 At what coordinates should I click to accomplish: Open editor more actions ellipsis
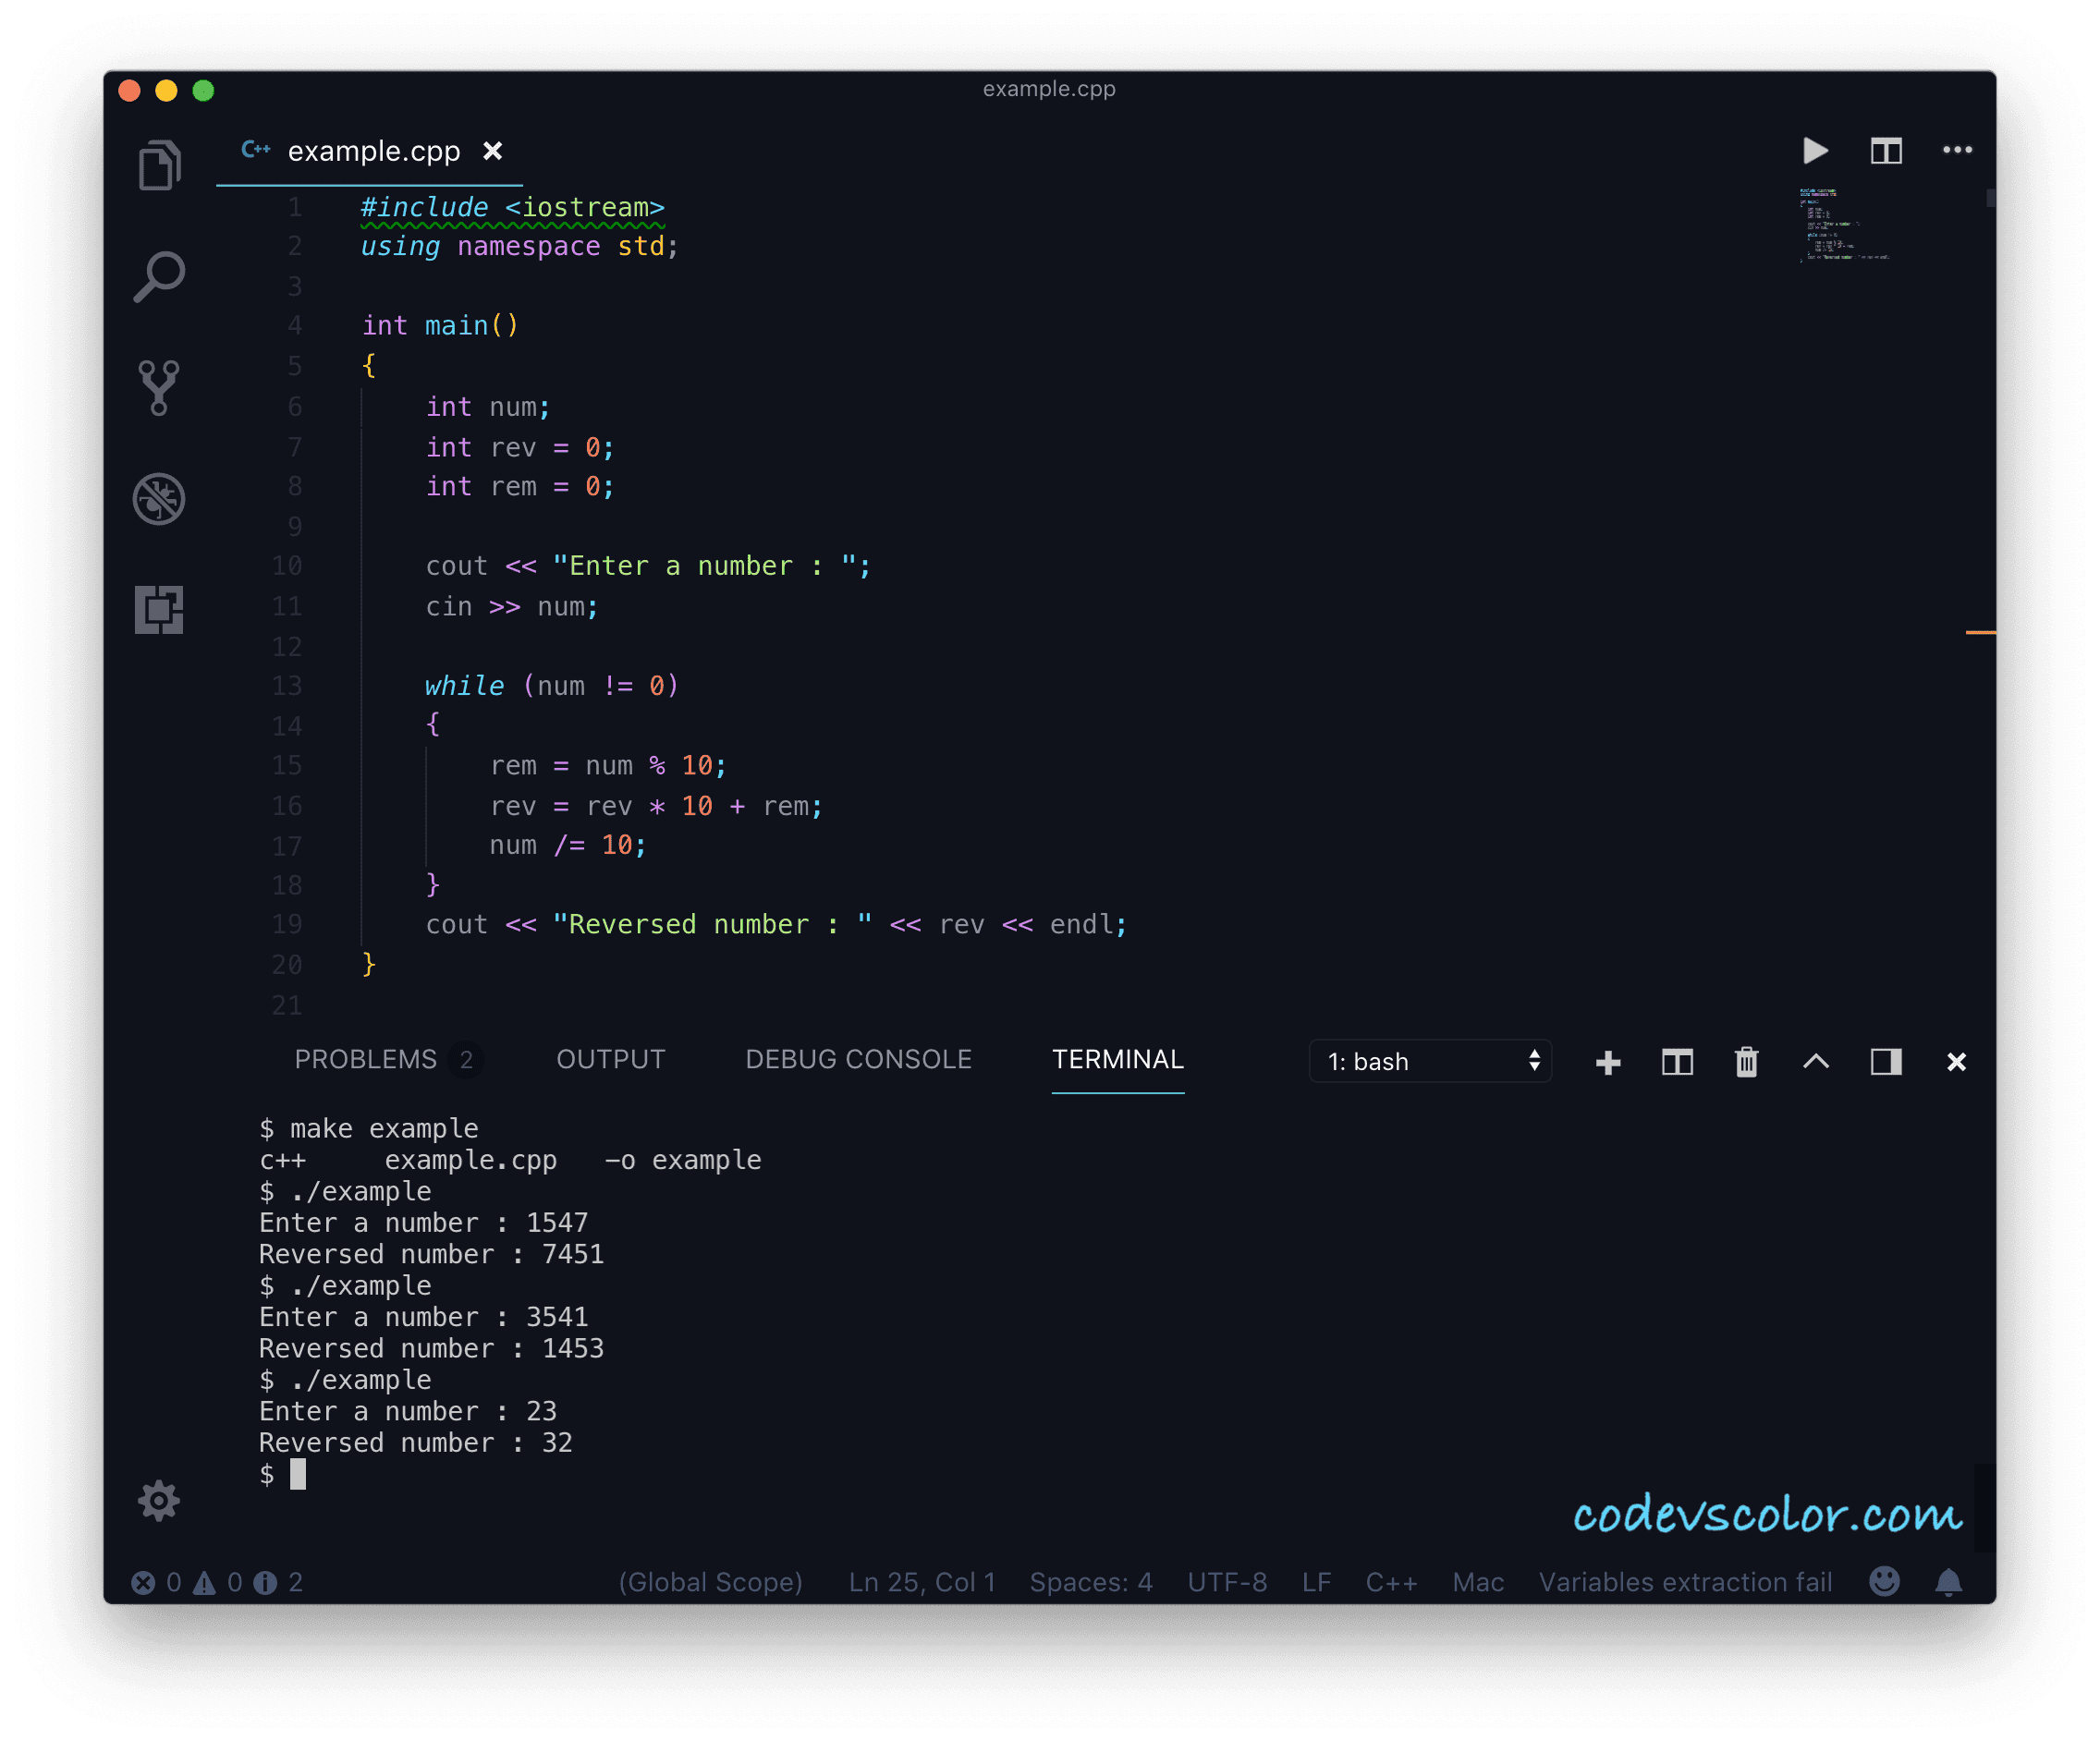click(x=1957, y=150)
